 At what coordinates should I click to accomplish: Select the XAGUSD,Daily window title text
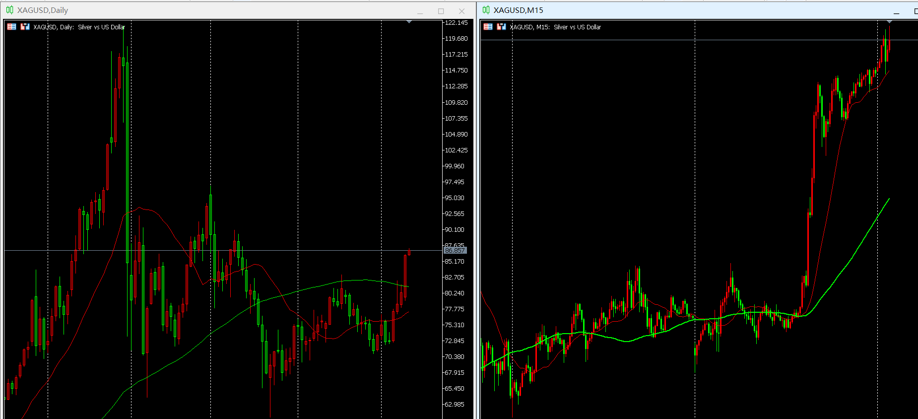43,10
